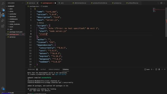
Task: Add a new terminal with plus icon
Action: (x=152, y=69)
